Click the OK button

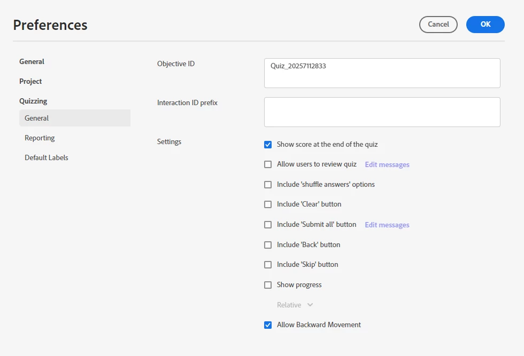pos(485,25)
